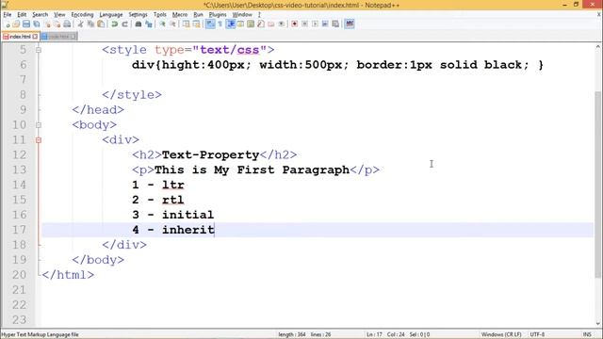Click 'Text-Property' heading text on line 12
Screen dimensions: 603x339
point(210,154)
